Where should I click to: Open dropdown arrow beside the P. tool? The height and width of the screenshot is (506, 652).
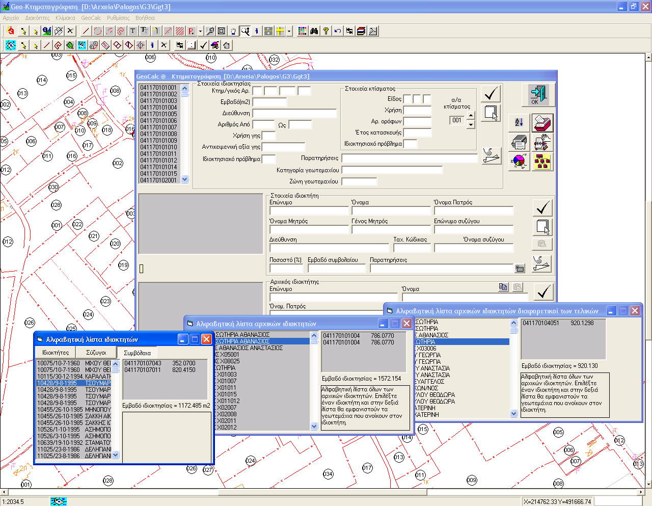point(200,31)
